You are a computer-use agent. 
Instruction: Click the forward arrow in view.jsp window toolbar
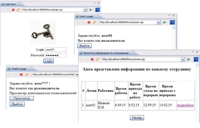coord(87,59)
